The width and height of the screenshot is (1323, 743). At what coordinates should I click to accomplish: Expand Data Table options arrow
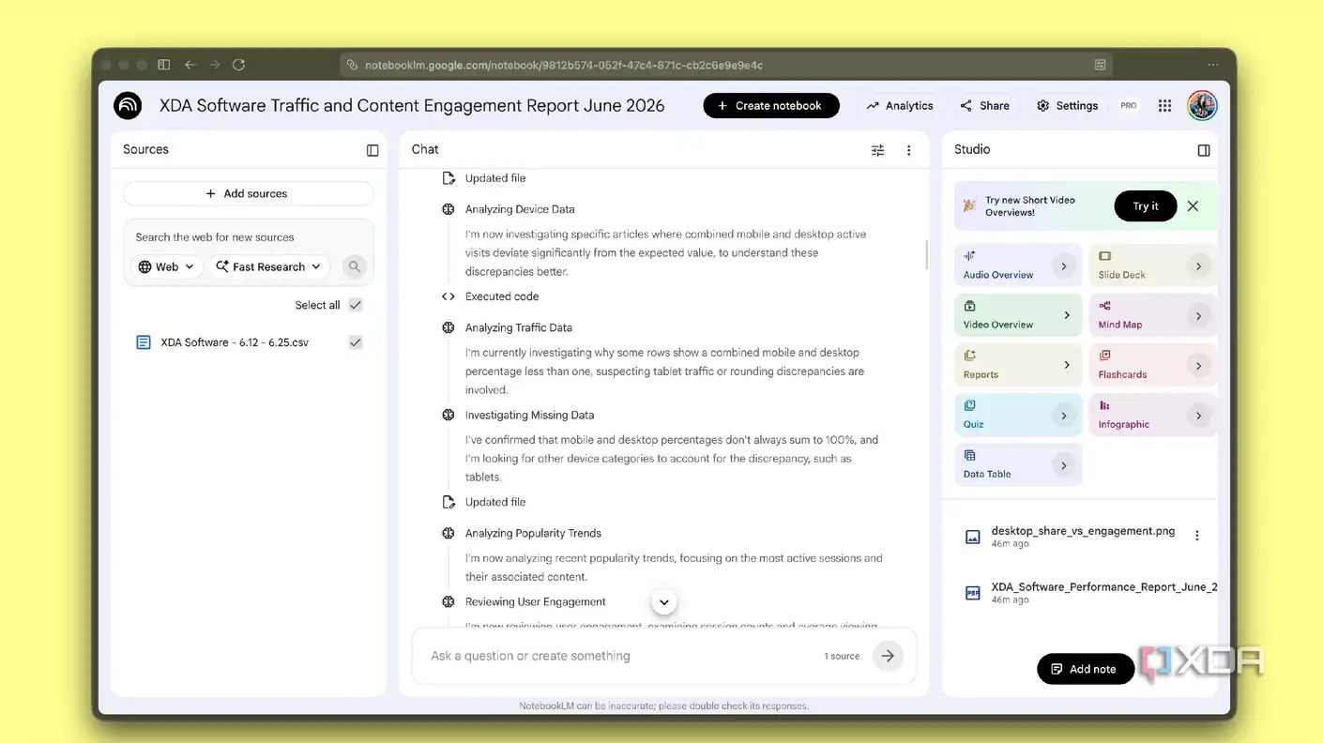pos(1063,465)
